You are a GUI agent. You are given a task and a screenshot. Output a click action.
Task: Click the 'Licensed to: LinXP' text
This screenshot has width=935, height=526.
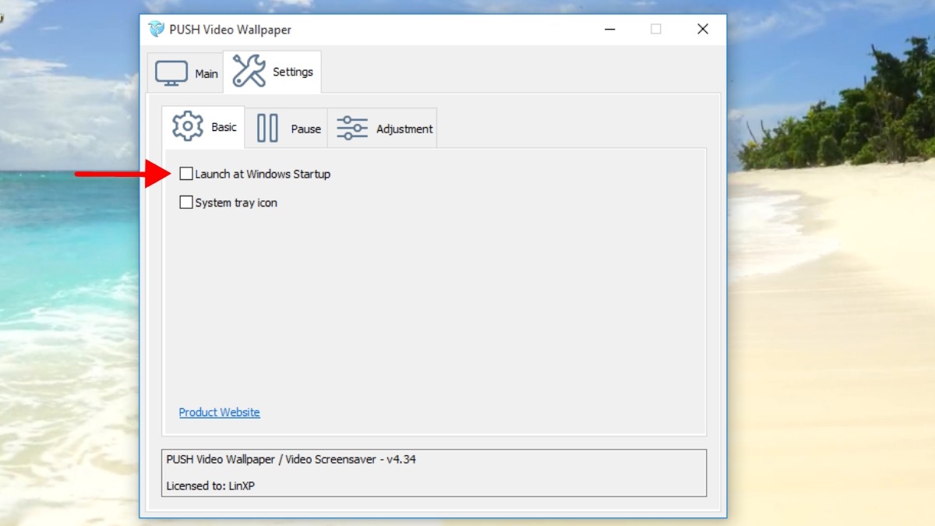coord(210,486)
